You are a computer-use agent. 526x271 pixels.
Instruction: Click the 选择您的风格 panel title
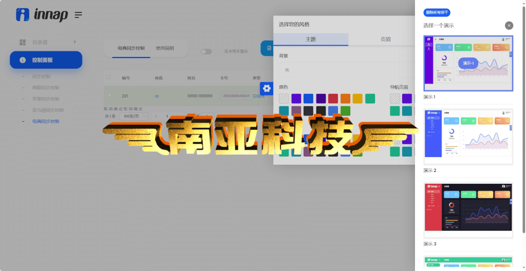(294, 25)
